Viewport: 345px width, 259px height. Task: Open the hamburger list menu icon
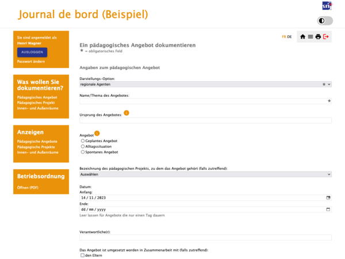pyautogui.click(x=310, y=37)
